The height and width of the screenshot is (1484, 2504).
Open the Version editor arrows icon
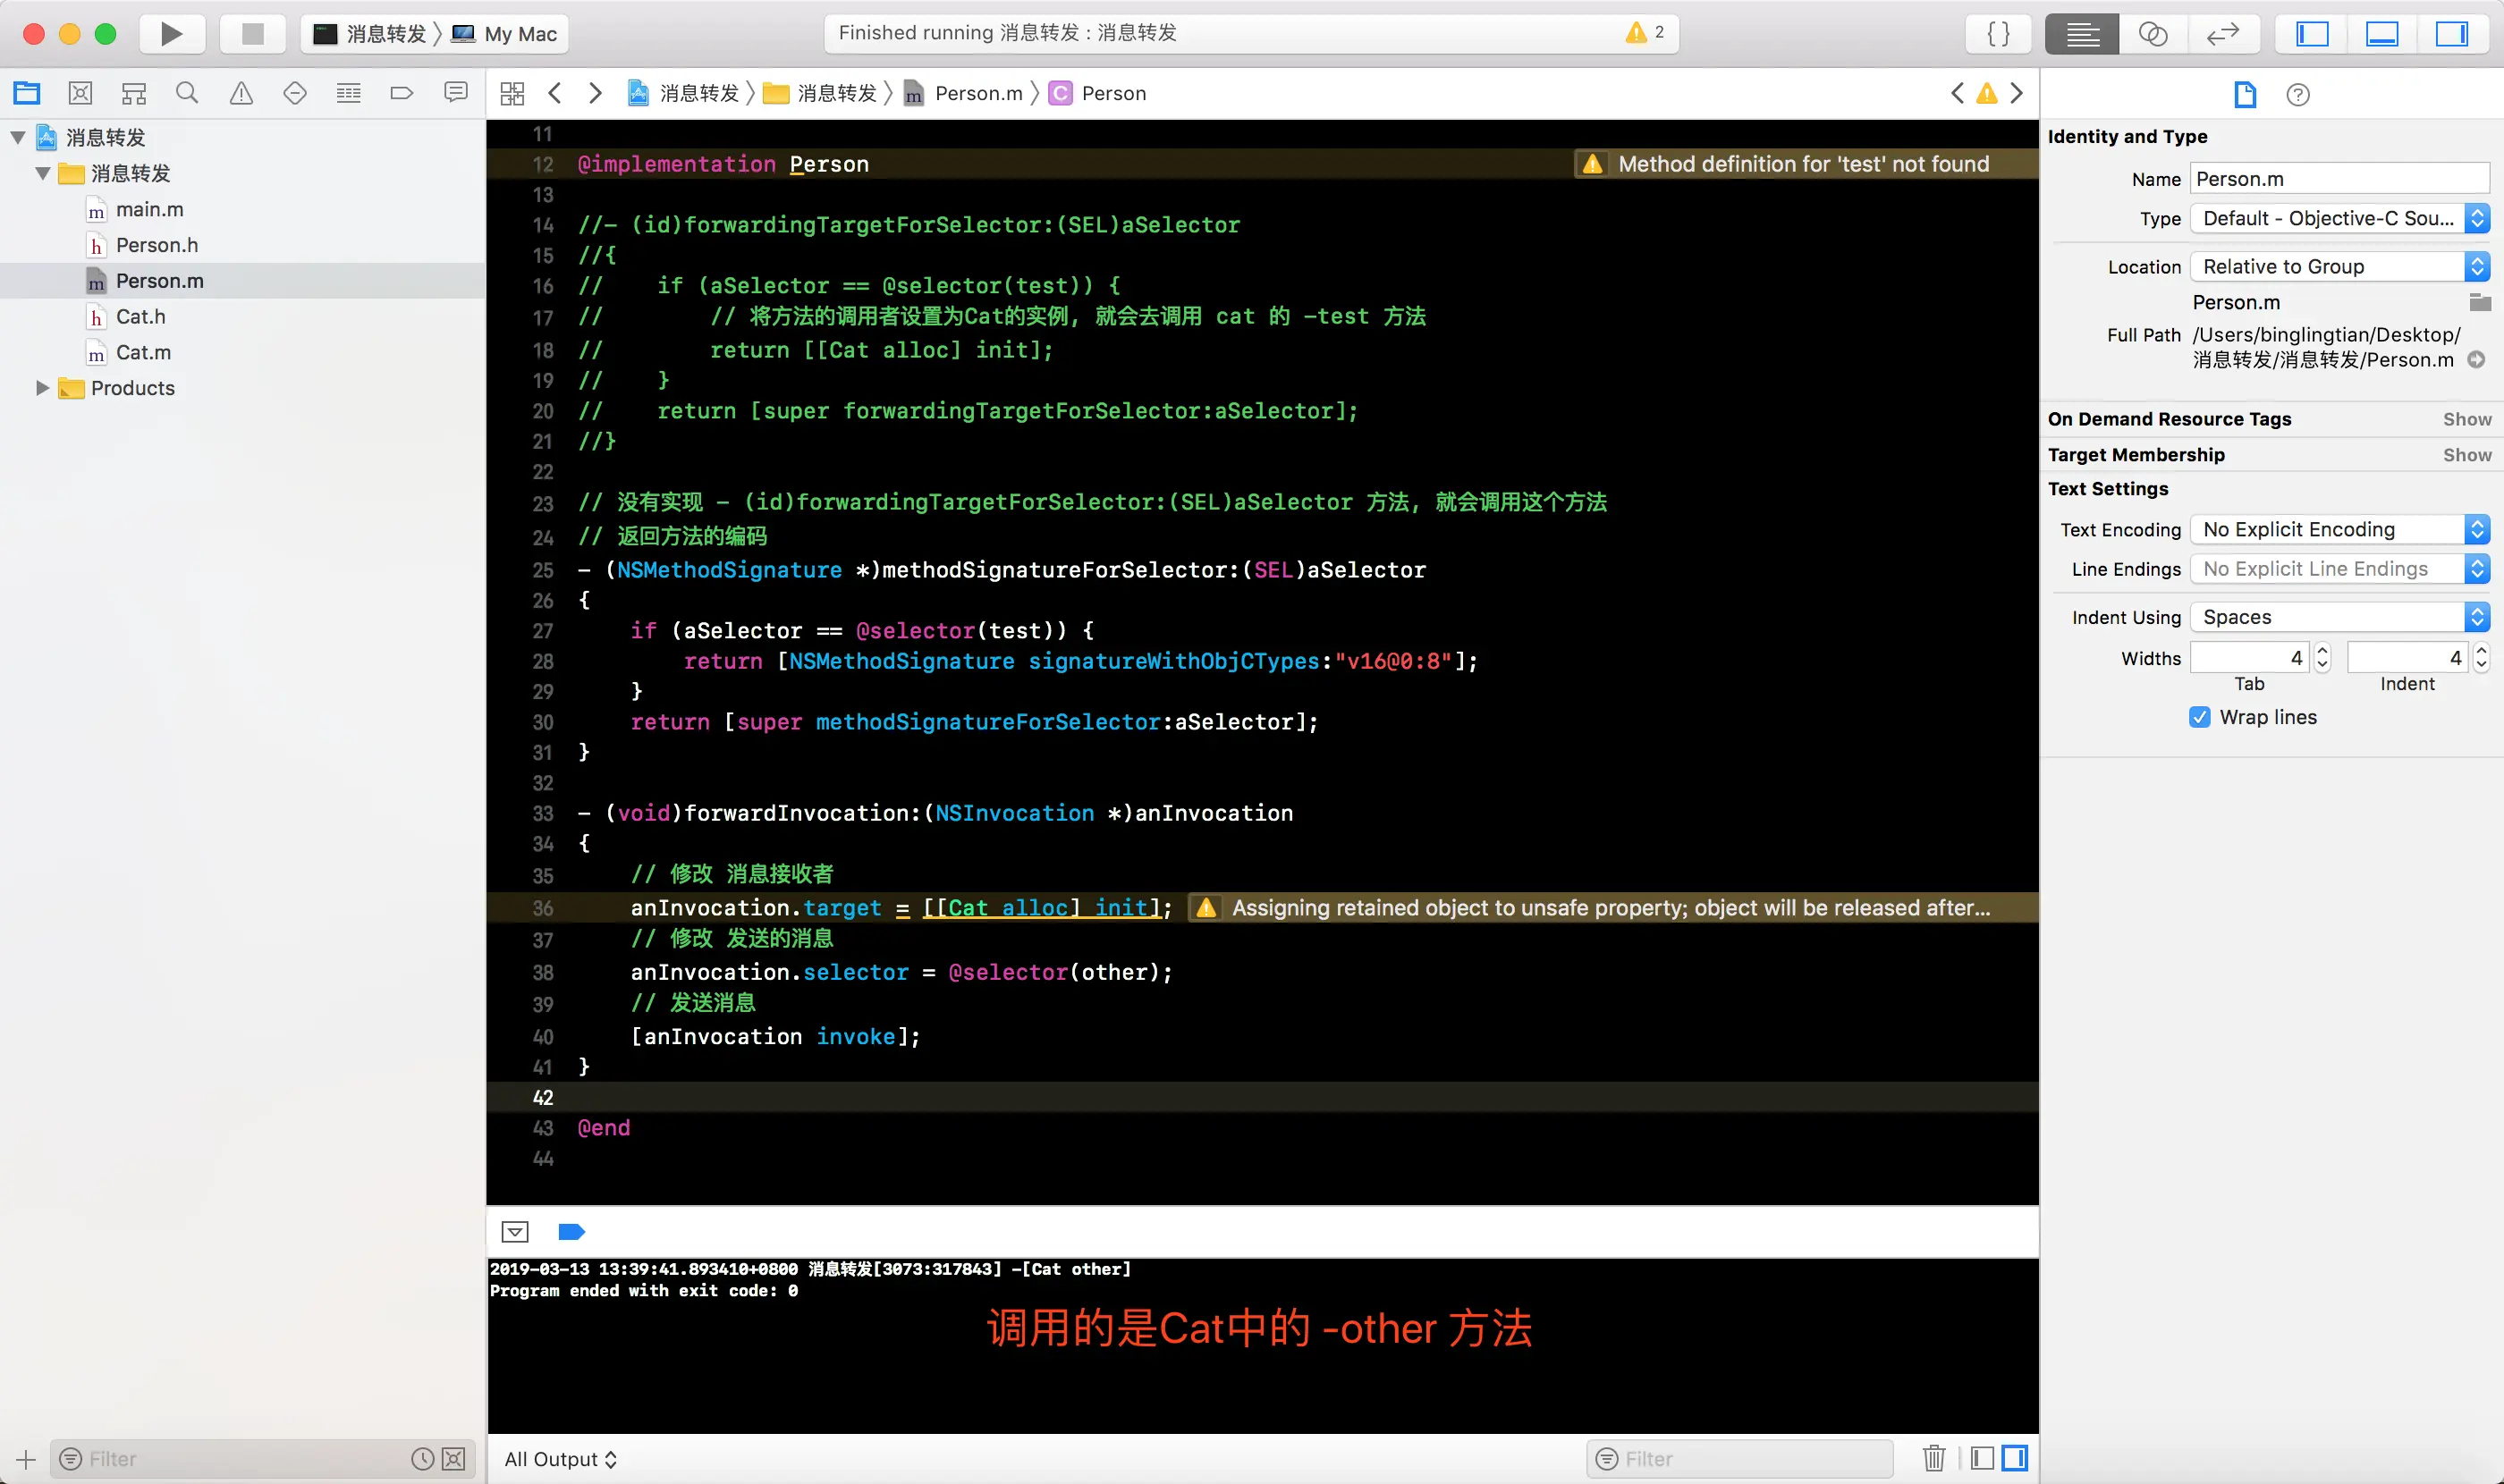pyautogui.click(x=2222, y=34)
